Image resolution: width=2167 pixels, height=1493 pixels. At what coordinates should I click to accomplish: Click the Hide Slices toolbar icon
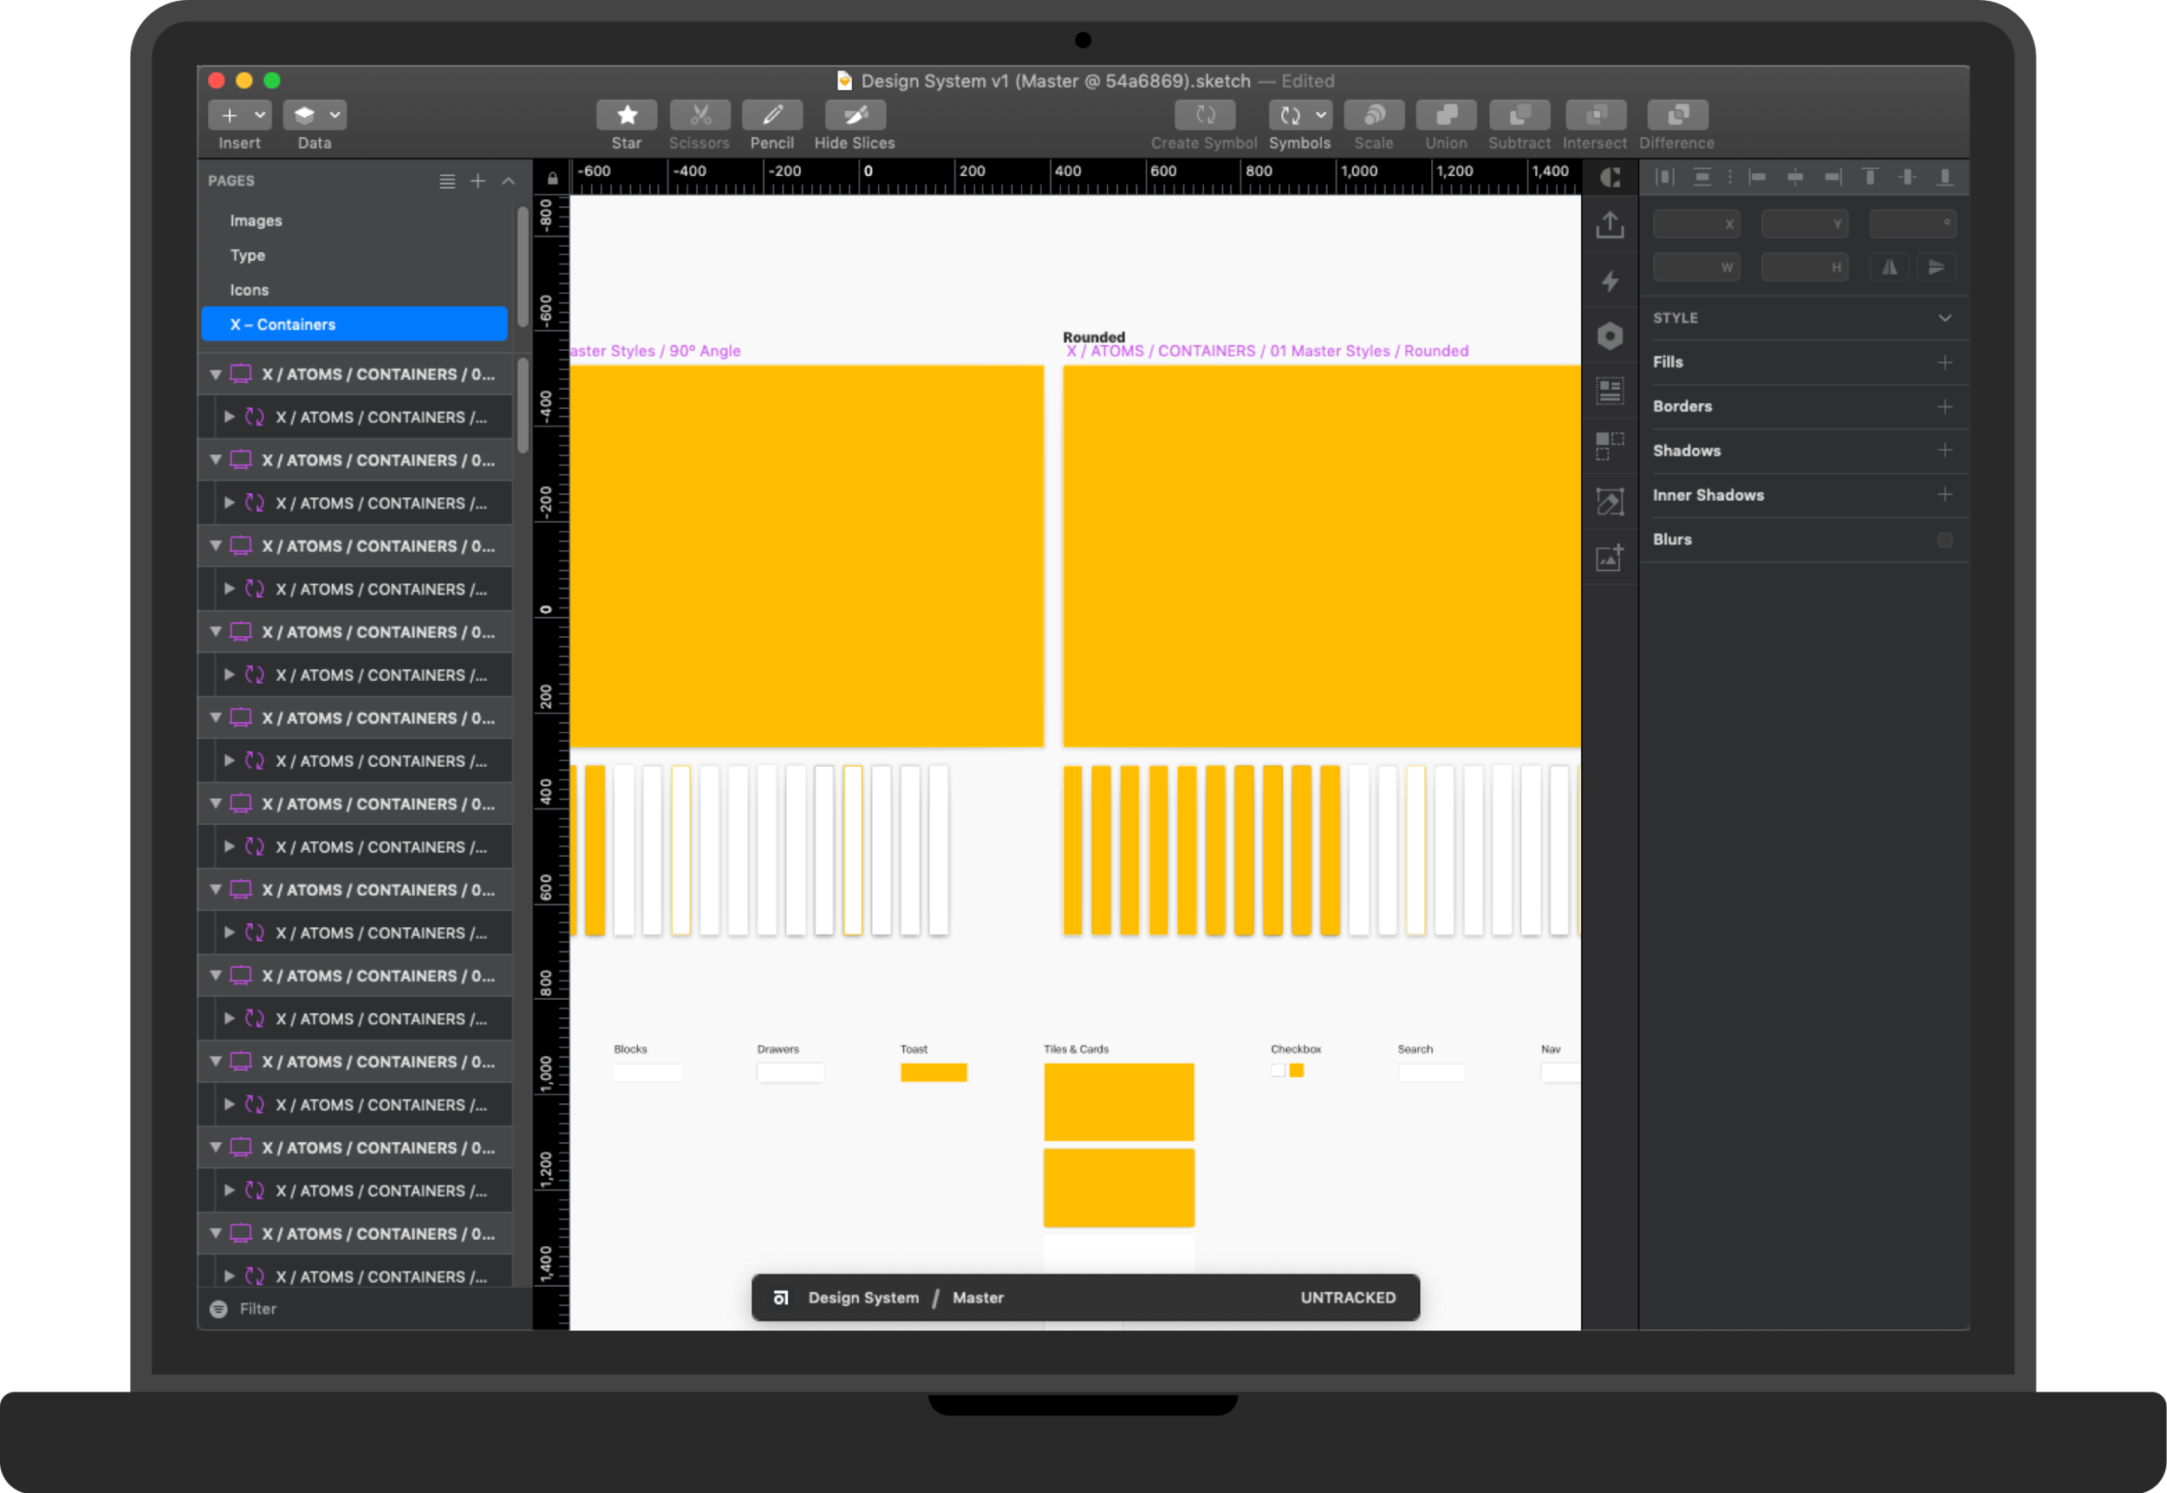click(855, 115)
